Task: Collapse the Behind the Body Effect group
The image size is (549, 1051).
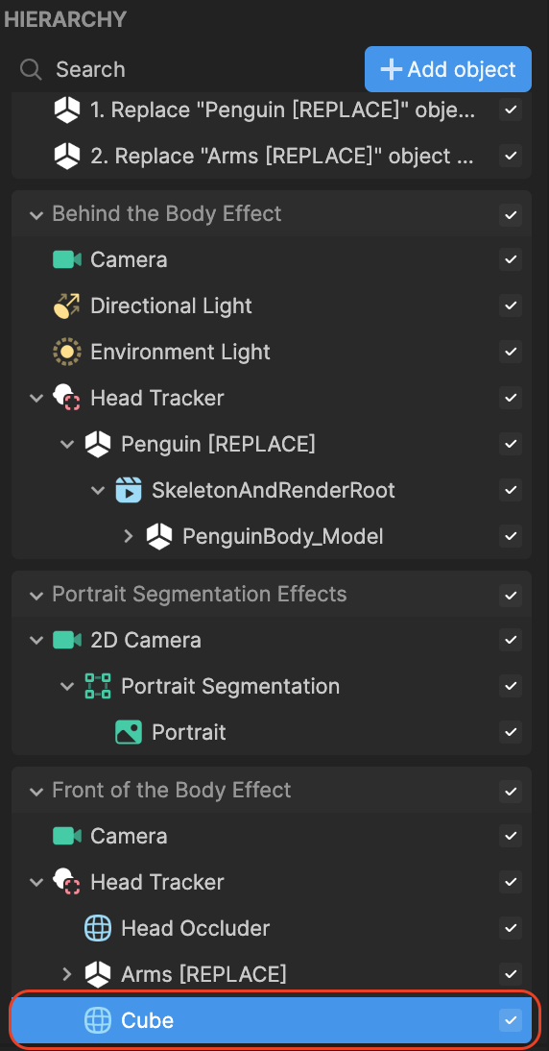Action: point(35,214)
